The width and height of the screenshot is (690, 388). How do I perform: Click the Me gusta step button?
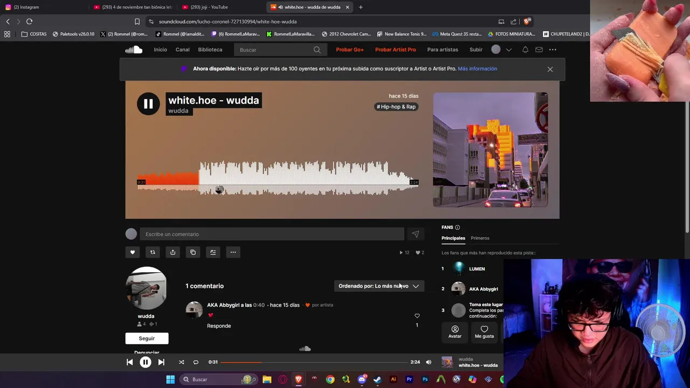pyautogui.click(x=484, y=332)
